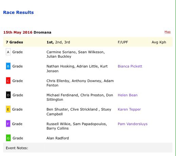Click the 1st, 2nd, 3rd header
This screenshot has width=176, height=156.
[58, 42]
